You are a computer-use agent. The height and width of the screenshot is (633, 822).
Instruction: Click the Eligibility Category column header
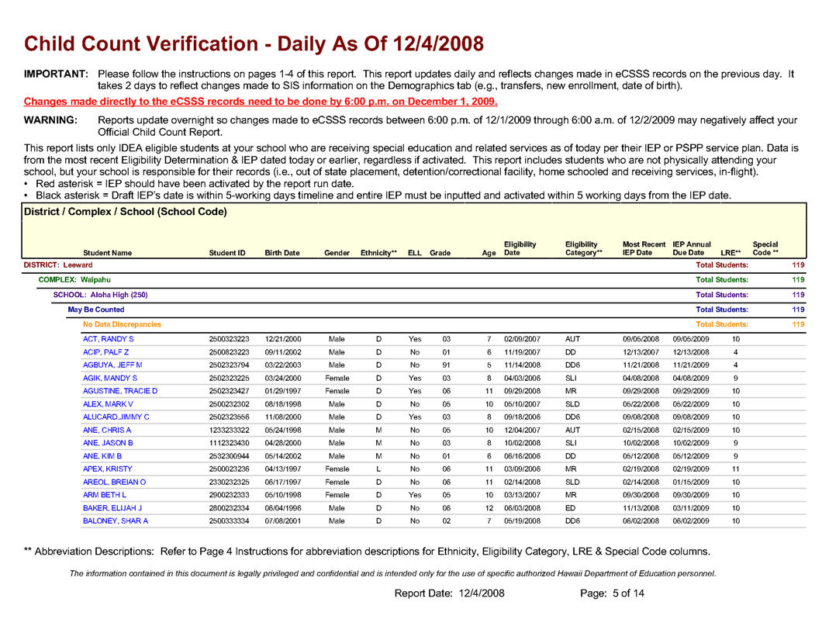pyautogui.click(x=583, y=248)
